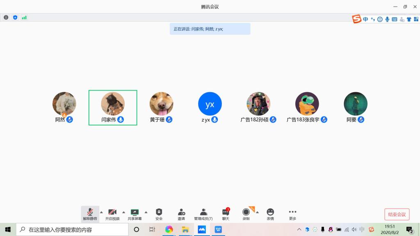The image size is (420, 236).
Task: Expand the arrow beside 共享屏幕
Action: pos(146,212)
